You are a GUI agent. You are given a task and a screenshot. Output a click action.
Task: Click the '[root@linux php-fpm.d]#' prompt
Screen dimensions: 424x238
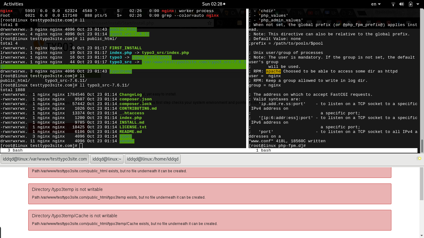pyautogui.click(x=277, y=146)
